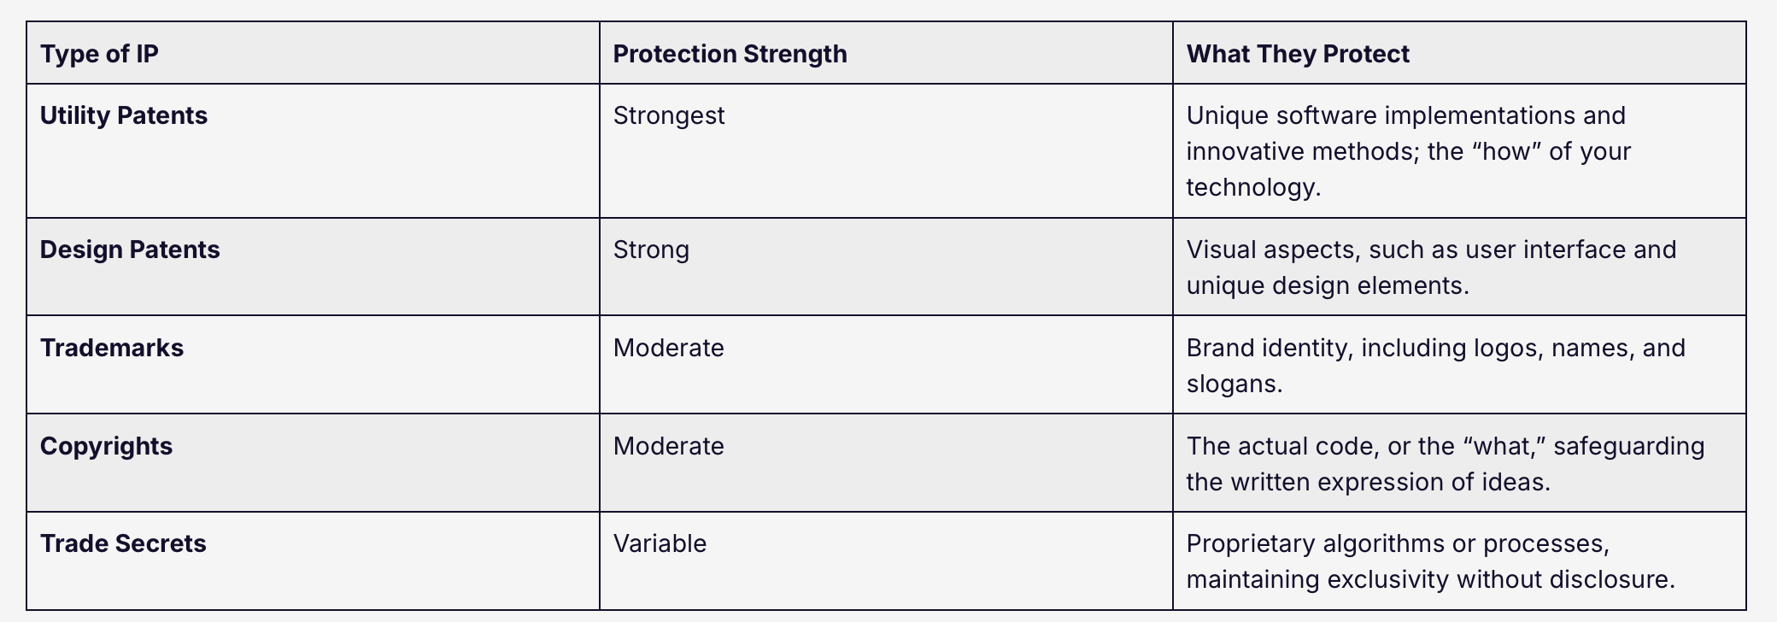The image size is (1777, 622).
Task: Click the 'Protection Strength' column header
Action: [730, 54]
